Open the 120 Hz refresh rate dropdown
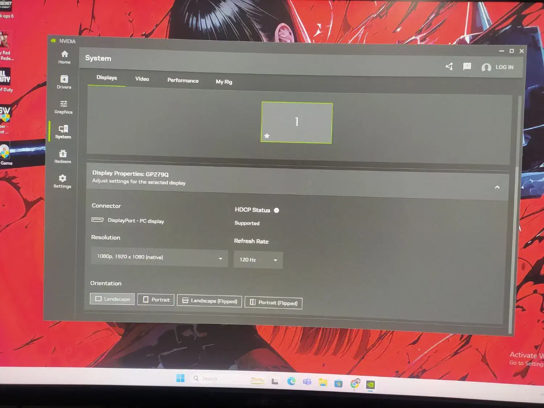Viewport: 544px width, 408px height. 258,260
